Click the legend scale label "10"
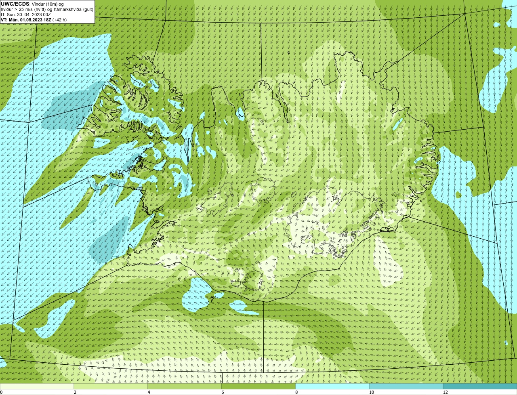The image size is (517, 395). 371,392
